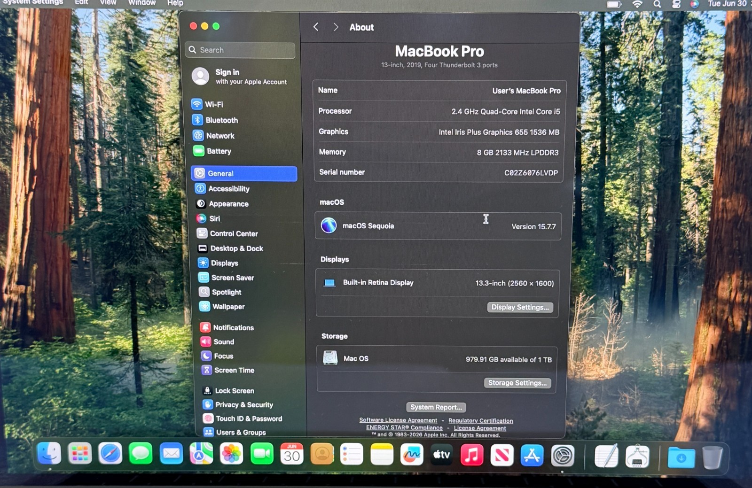The width and height of the screenshot is (752, 488).
Task: Open Displays in the sidebar
Action: [x=218, y=263]
